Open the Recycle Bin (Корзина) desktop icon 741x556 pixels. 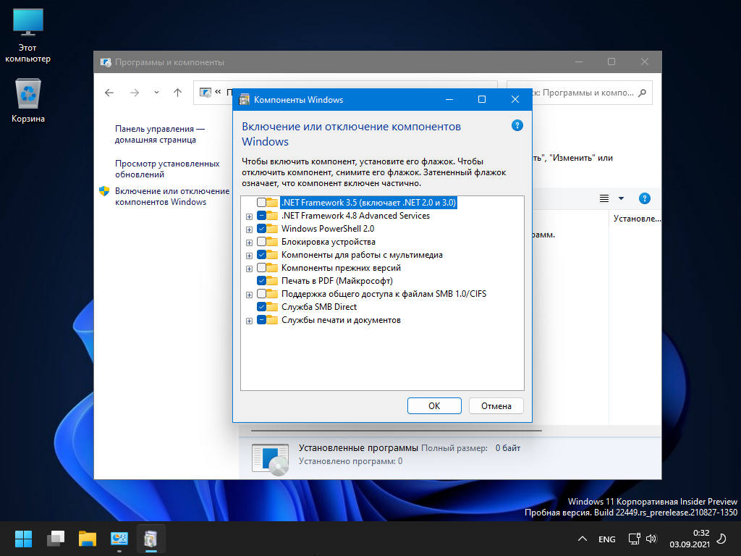27,95
